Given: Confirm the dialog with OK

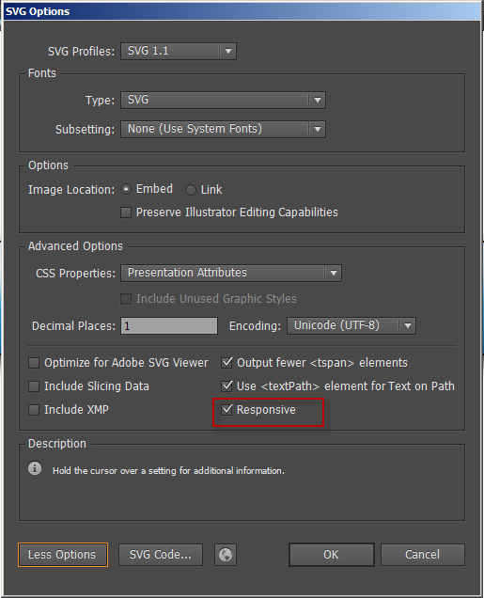Looking at the screenshot, I should click(331, 555).
